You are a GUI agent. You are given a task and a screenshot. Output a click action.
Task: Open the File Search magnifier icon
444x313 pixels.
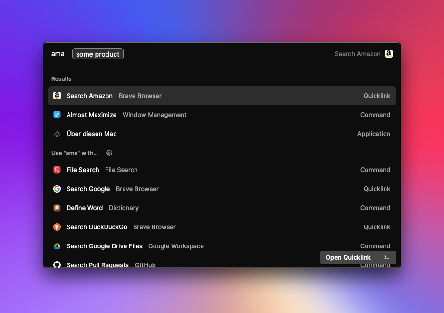tap(57, 170)
